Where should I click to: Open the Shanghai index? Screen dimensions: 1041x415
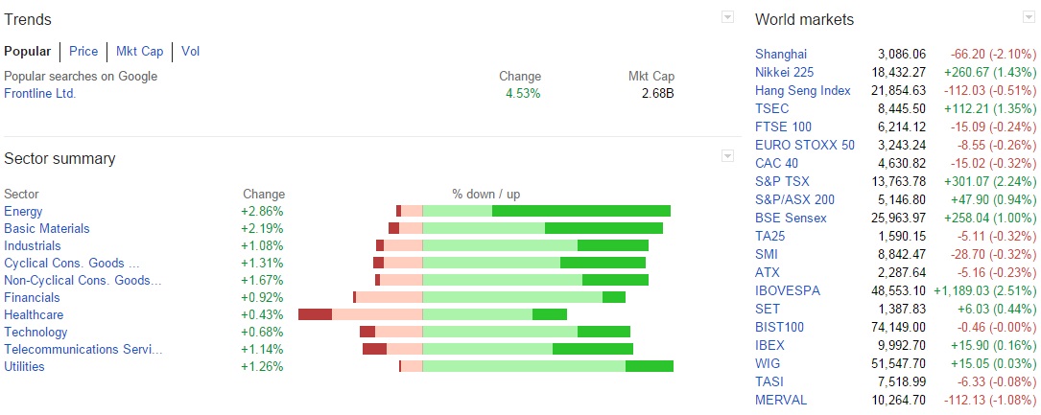781,55
